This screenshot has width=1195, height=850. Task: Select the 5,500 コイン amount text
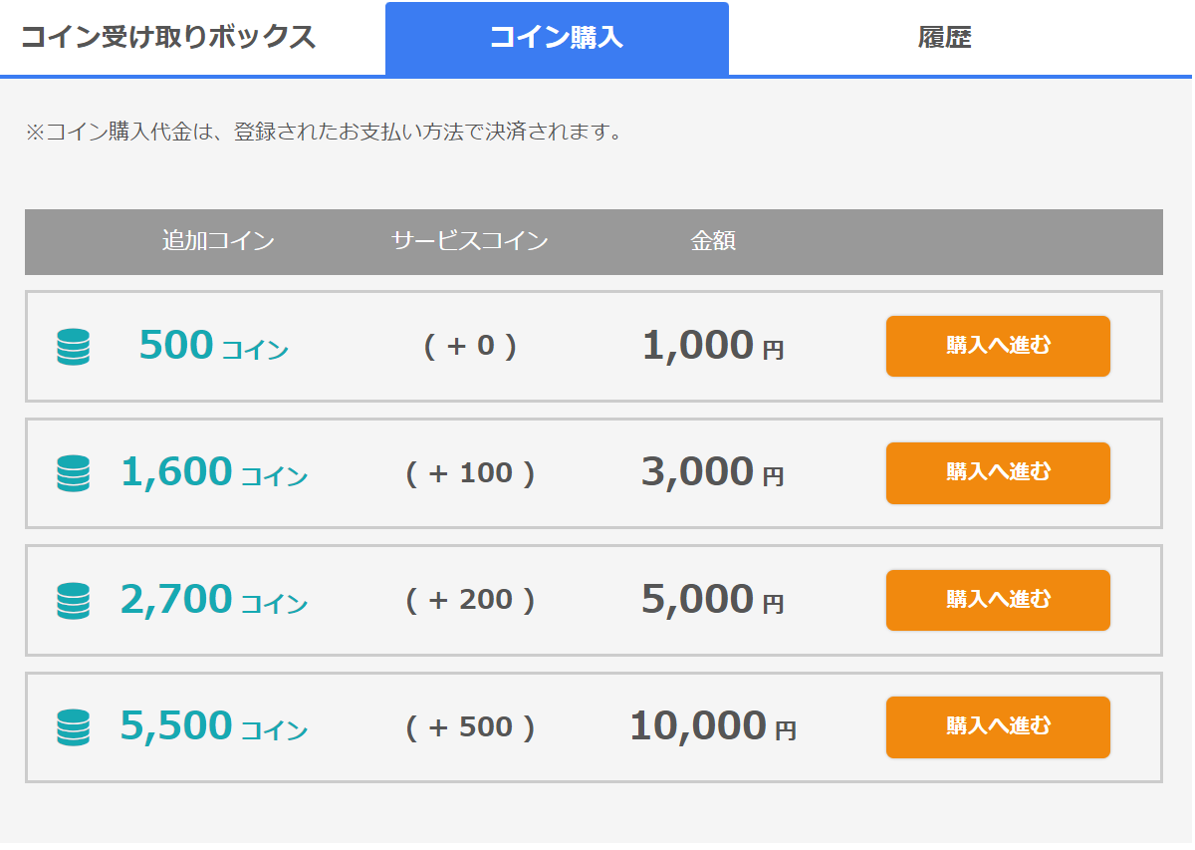click(x=213, y=726)
